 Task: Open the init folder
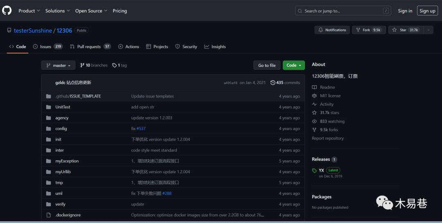tap(58, 139)
